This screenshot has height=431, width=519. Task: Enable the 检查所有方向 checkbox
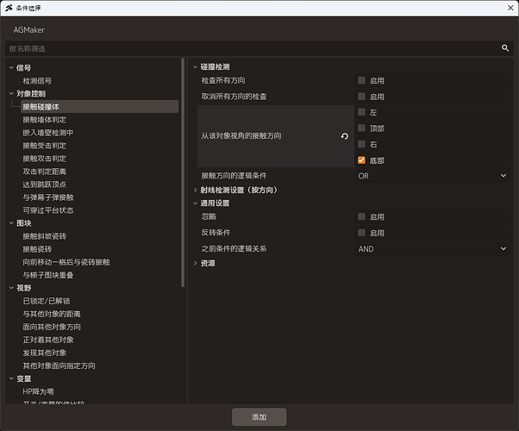[x=361, y=80]
